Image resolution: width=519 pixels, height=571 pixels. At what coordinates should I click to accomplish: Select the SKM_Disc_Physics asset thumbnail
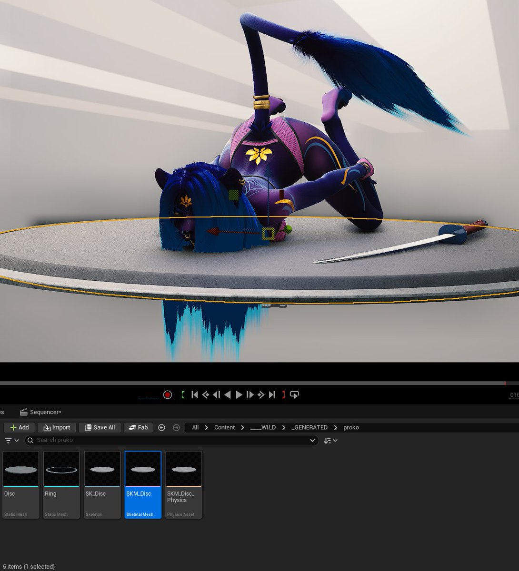coord(183,469)
